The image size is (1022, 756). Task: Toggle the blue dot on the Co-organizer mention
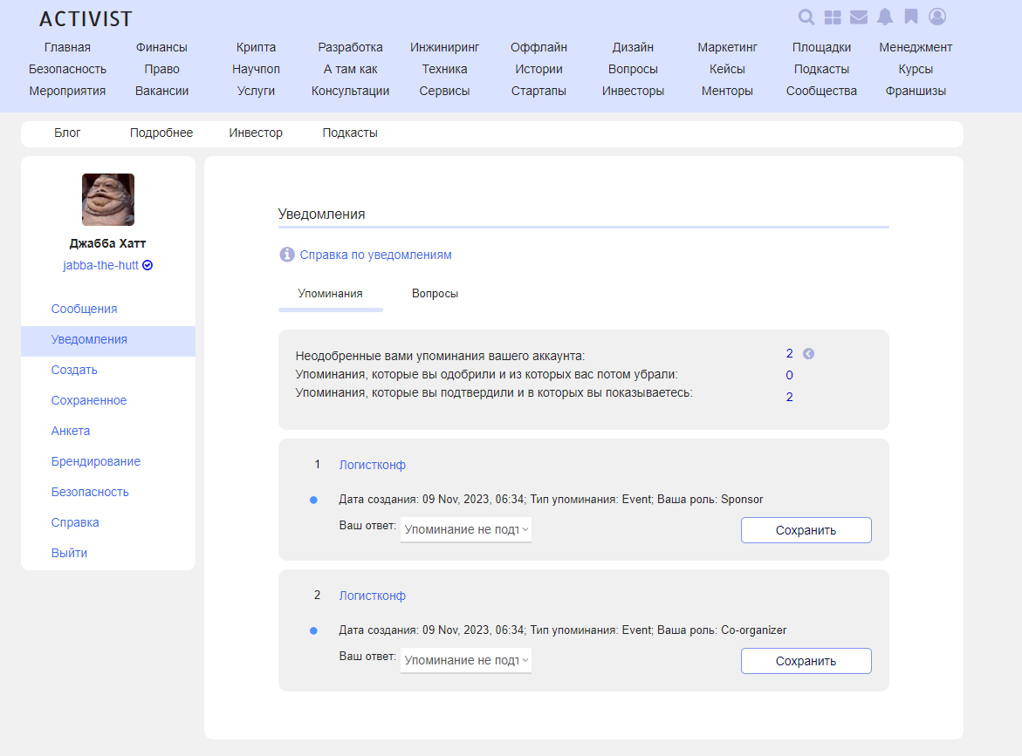coord(313,630)
